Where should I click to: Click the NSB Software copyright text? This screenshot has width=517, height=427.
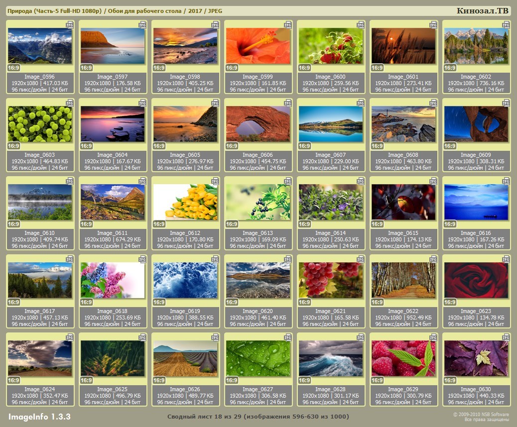point(481,414)
